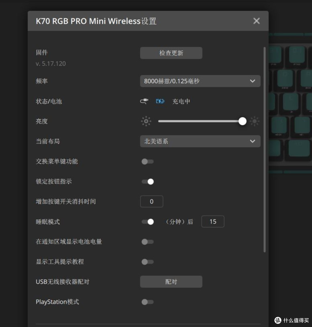The height and width of the screenshot is (327, 312).
Task: Close the K70 RGB PRO Mini Wireless settings
Action: click(256, 21)
